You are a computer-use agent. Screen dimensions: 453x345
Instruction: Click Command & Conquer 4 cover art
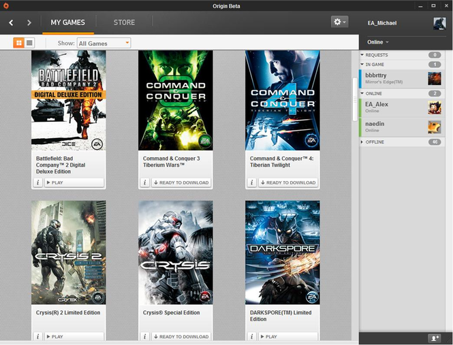coord(283,100)
